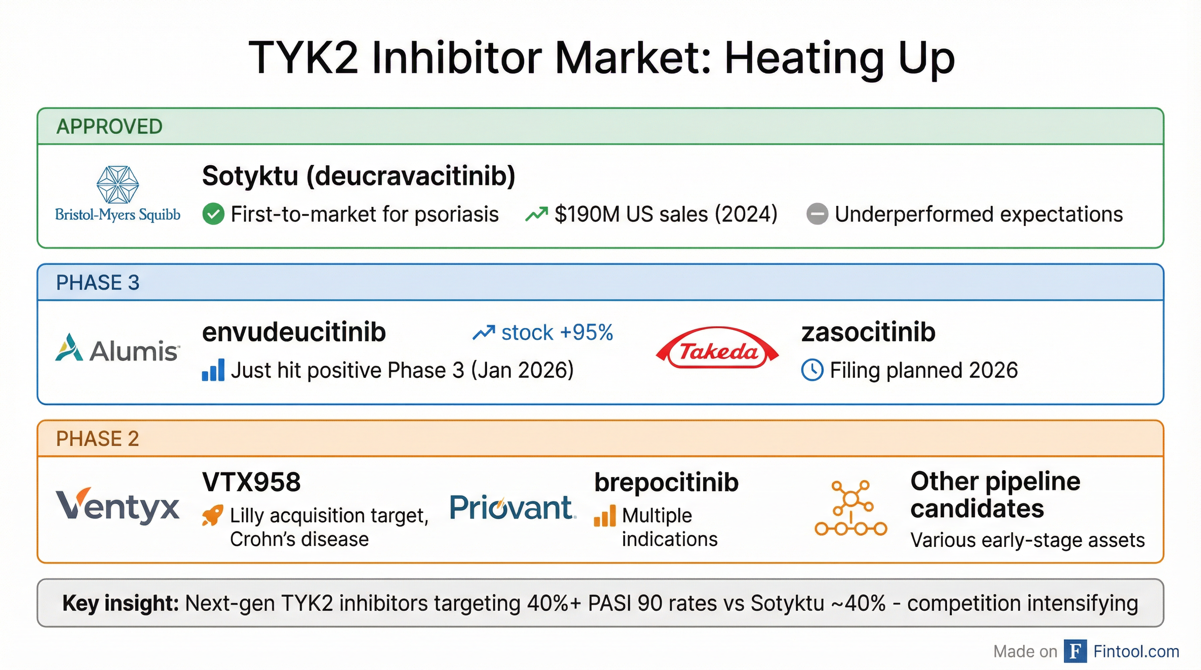Click the Key insight summary box
Image resolution: width=1201 pixels, height=670 pixels.
pyautogui.click(x=600, y=603)
